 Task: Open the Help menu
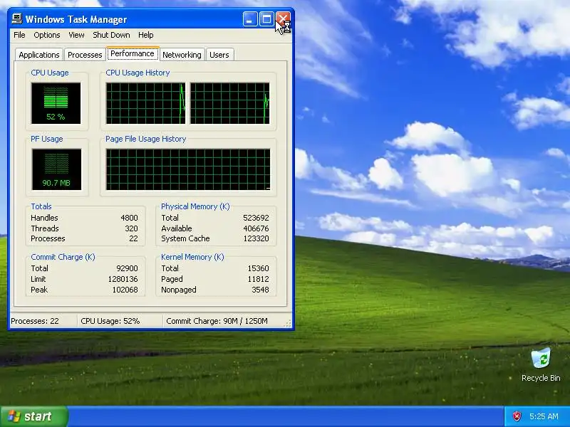point(146,35)
